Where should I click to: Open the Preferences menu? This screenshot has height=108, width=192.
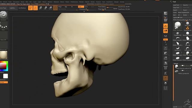coord(74,2)
